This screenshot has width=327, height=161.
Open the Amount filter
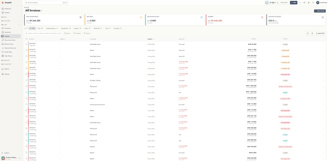tap(87, 33)
